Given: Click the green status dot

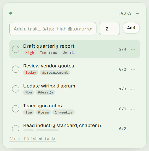Looking at the screenshot, I should click(x=11, y=13).
